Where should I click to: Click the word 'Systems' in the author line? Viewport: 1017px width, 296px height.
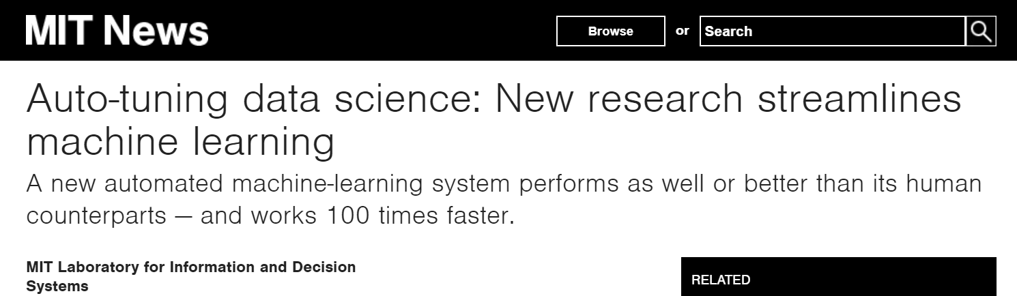[57, 286]
